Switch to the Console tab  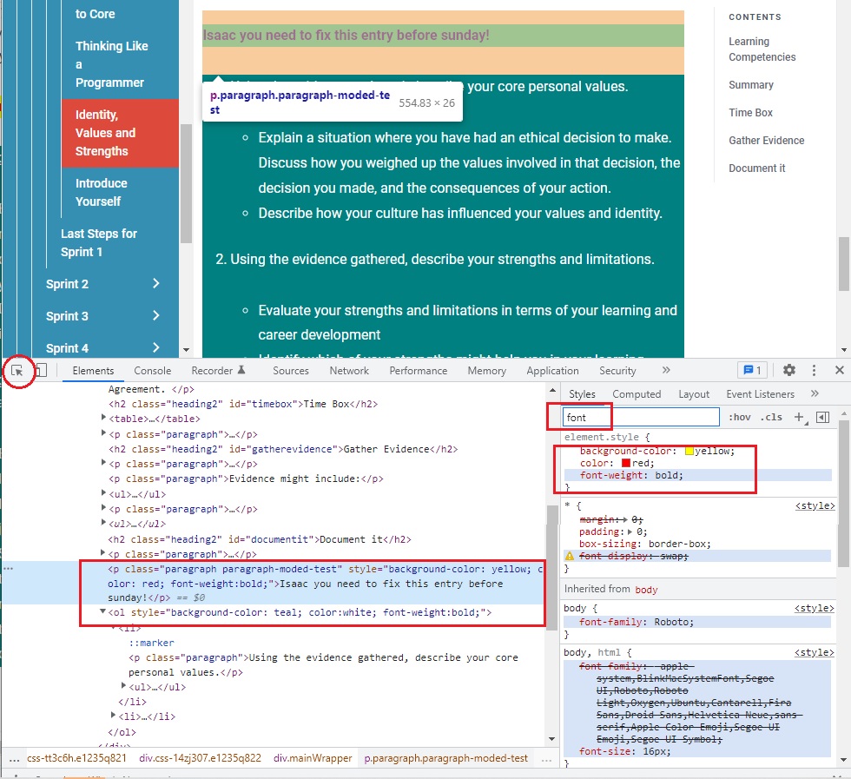(x=152, y=371)
